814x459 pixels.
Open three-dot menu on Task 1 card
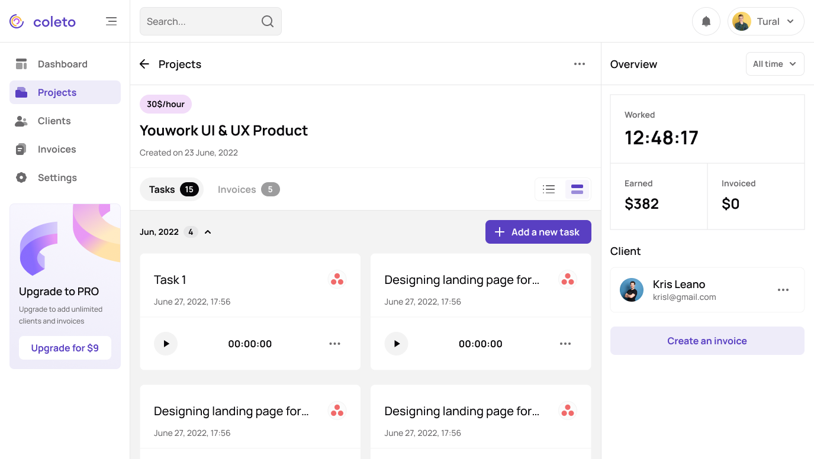334,344
